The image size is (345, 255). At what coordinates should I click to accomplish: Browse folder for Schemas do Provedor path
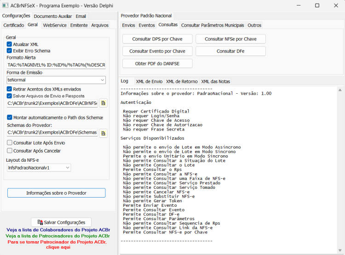pos(103,133)
